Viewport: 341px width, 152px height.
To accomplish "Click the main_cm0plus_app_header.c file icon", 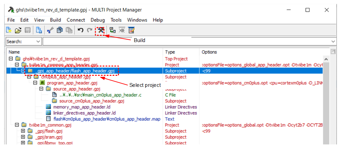I will (55, 95).
